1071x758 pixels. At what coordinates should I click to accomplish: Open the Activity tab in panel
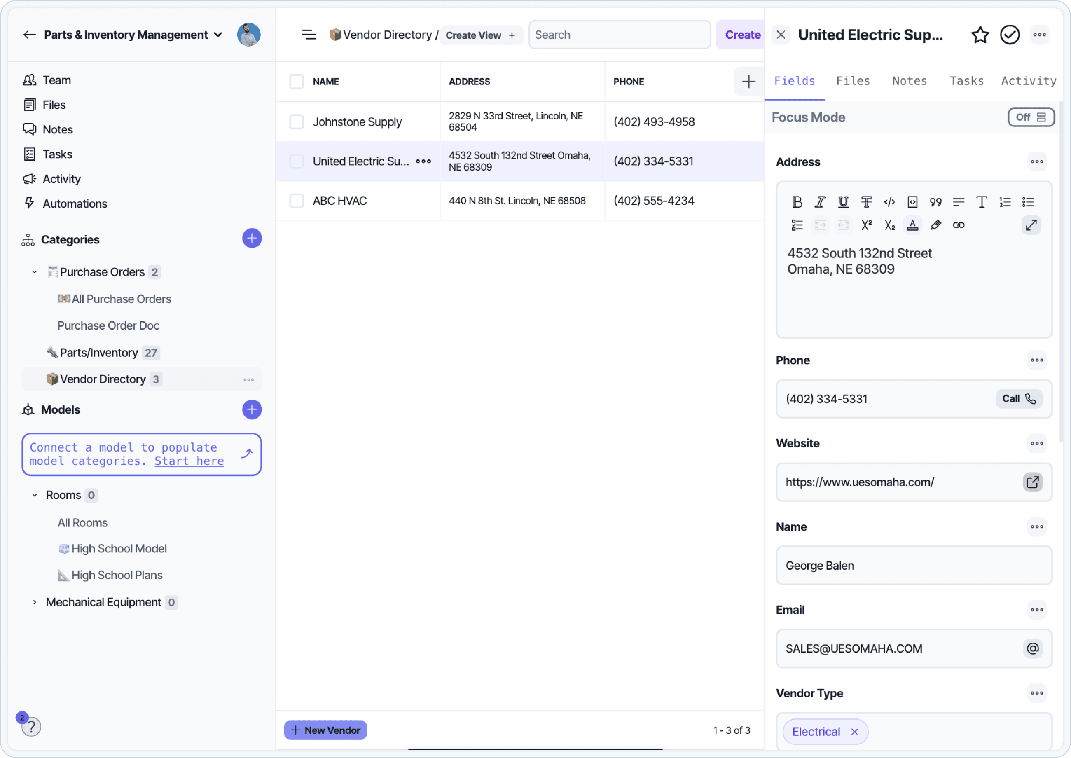pos(1028,81)
